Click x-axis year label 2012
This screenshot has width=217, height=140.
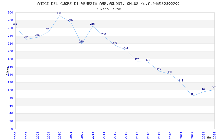[82, 135]
